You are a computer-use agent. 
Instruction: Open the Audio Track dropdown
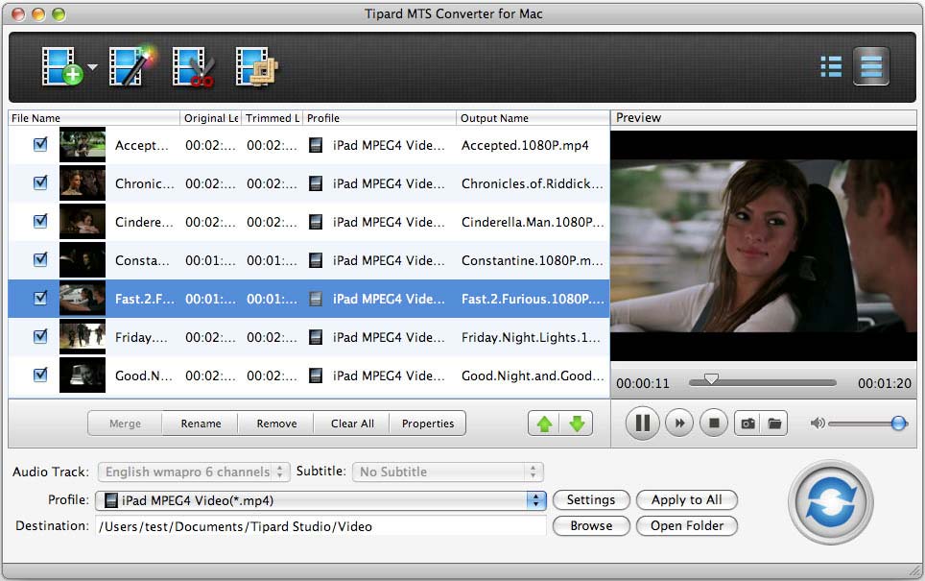click(192, 472)
